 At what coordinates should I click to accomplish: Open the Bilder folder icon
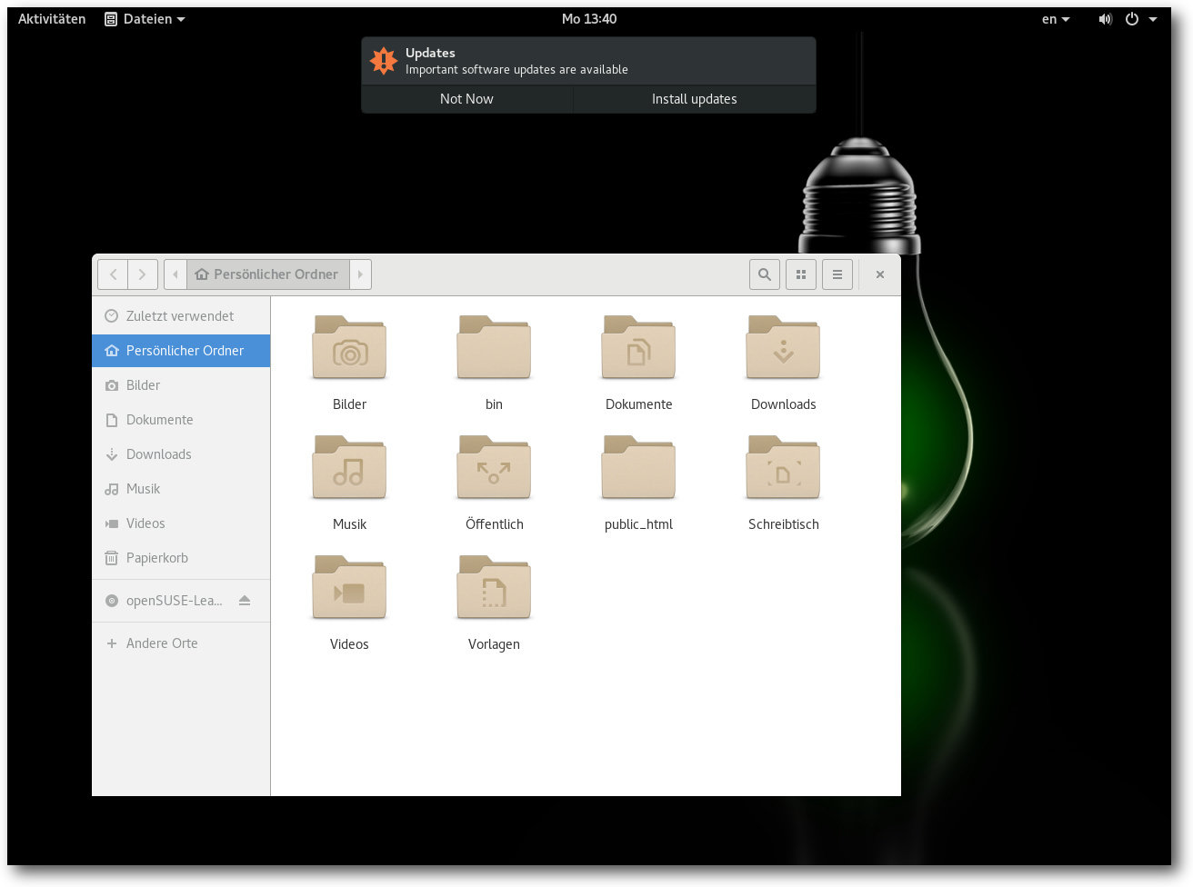[x=349, y=347]
